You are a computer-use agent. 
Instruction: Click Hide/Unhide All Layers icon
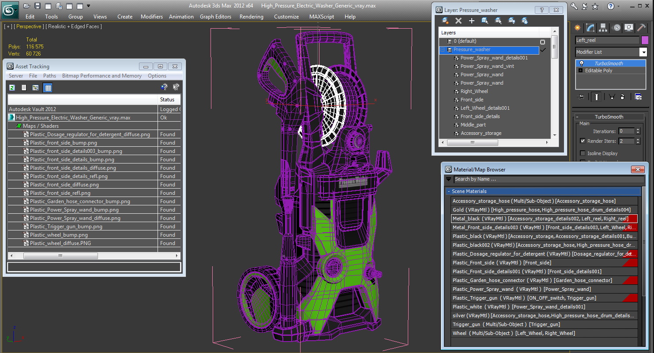coord(511,21)
